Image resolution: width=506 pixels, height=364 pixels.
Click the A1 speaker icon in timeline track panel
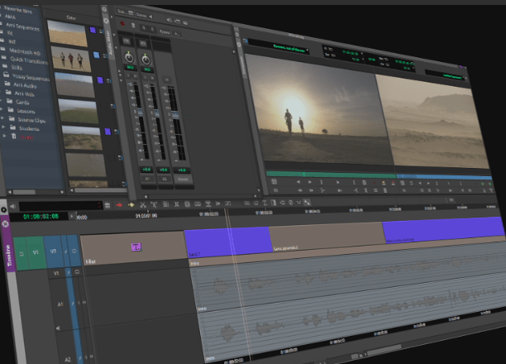click(58, 328)
